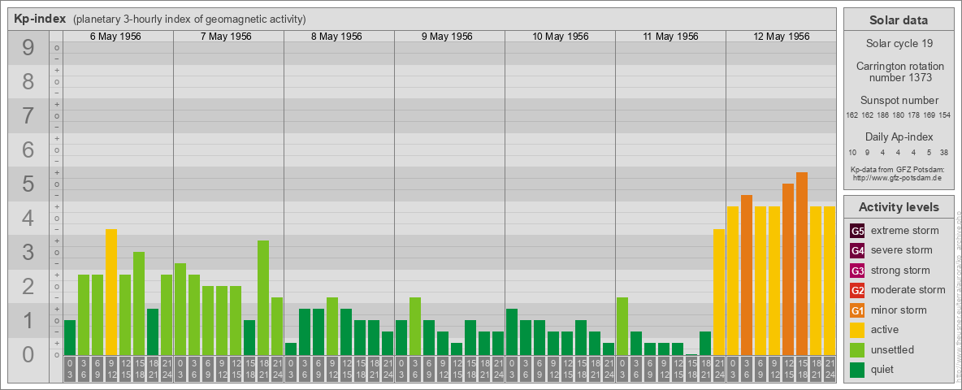Select the light green 'unsettled' legend swatch
Image resolution: width=962 pixels, height=390 pixels.
(857, 349)
